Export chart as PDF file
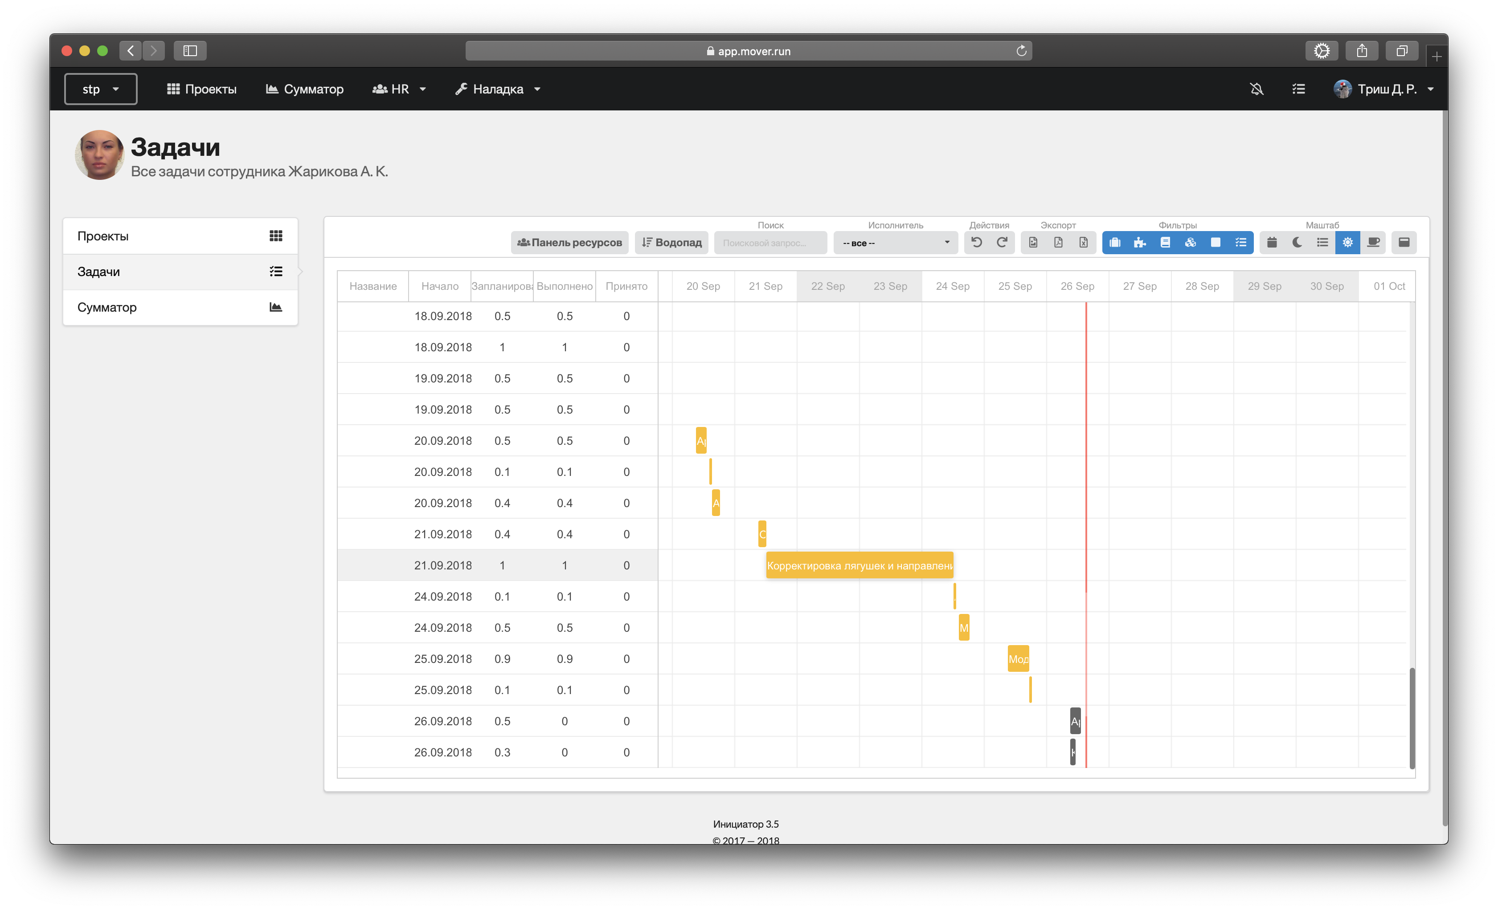Viewport: 1498px width, 910px height. [1059, 242]
